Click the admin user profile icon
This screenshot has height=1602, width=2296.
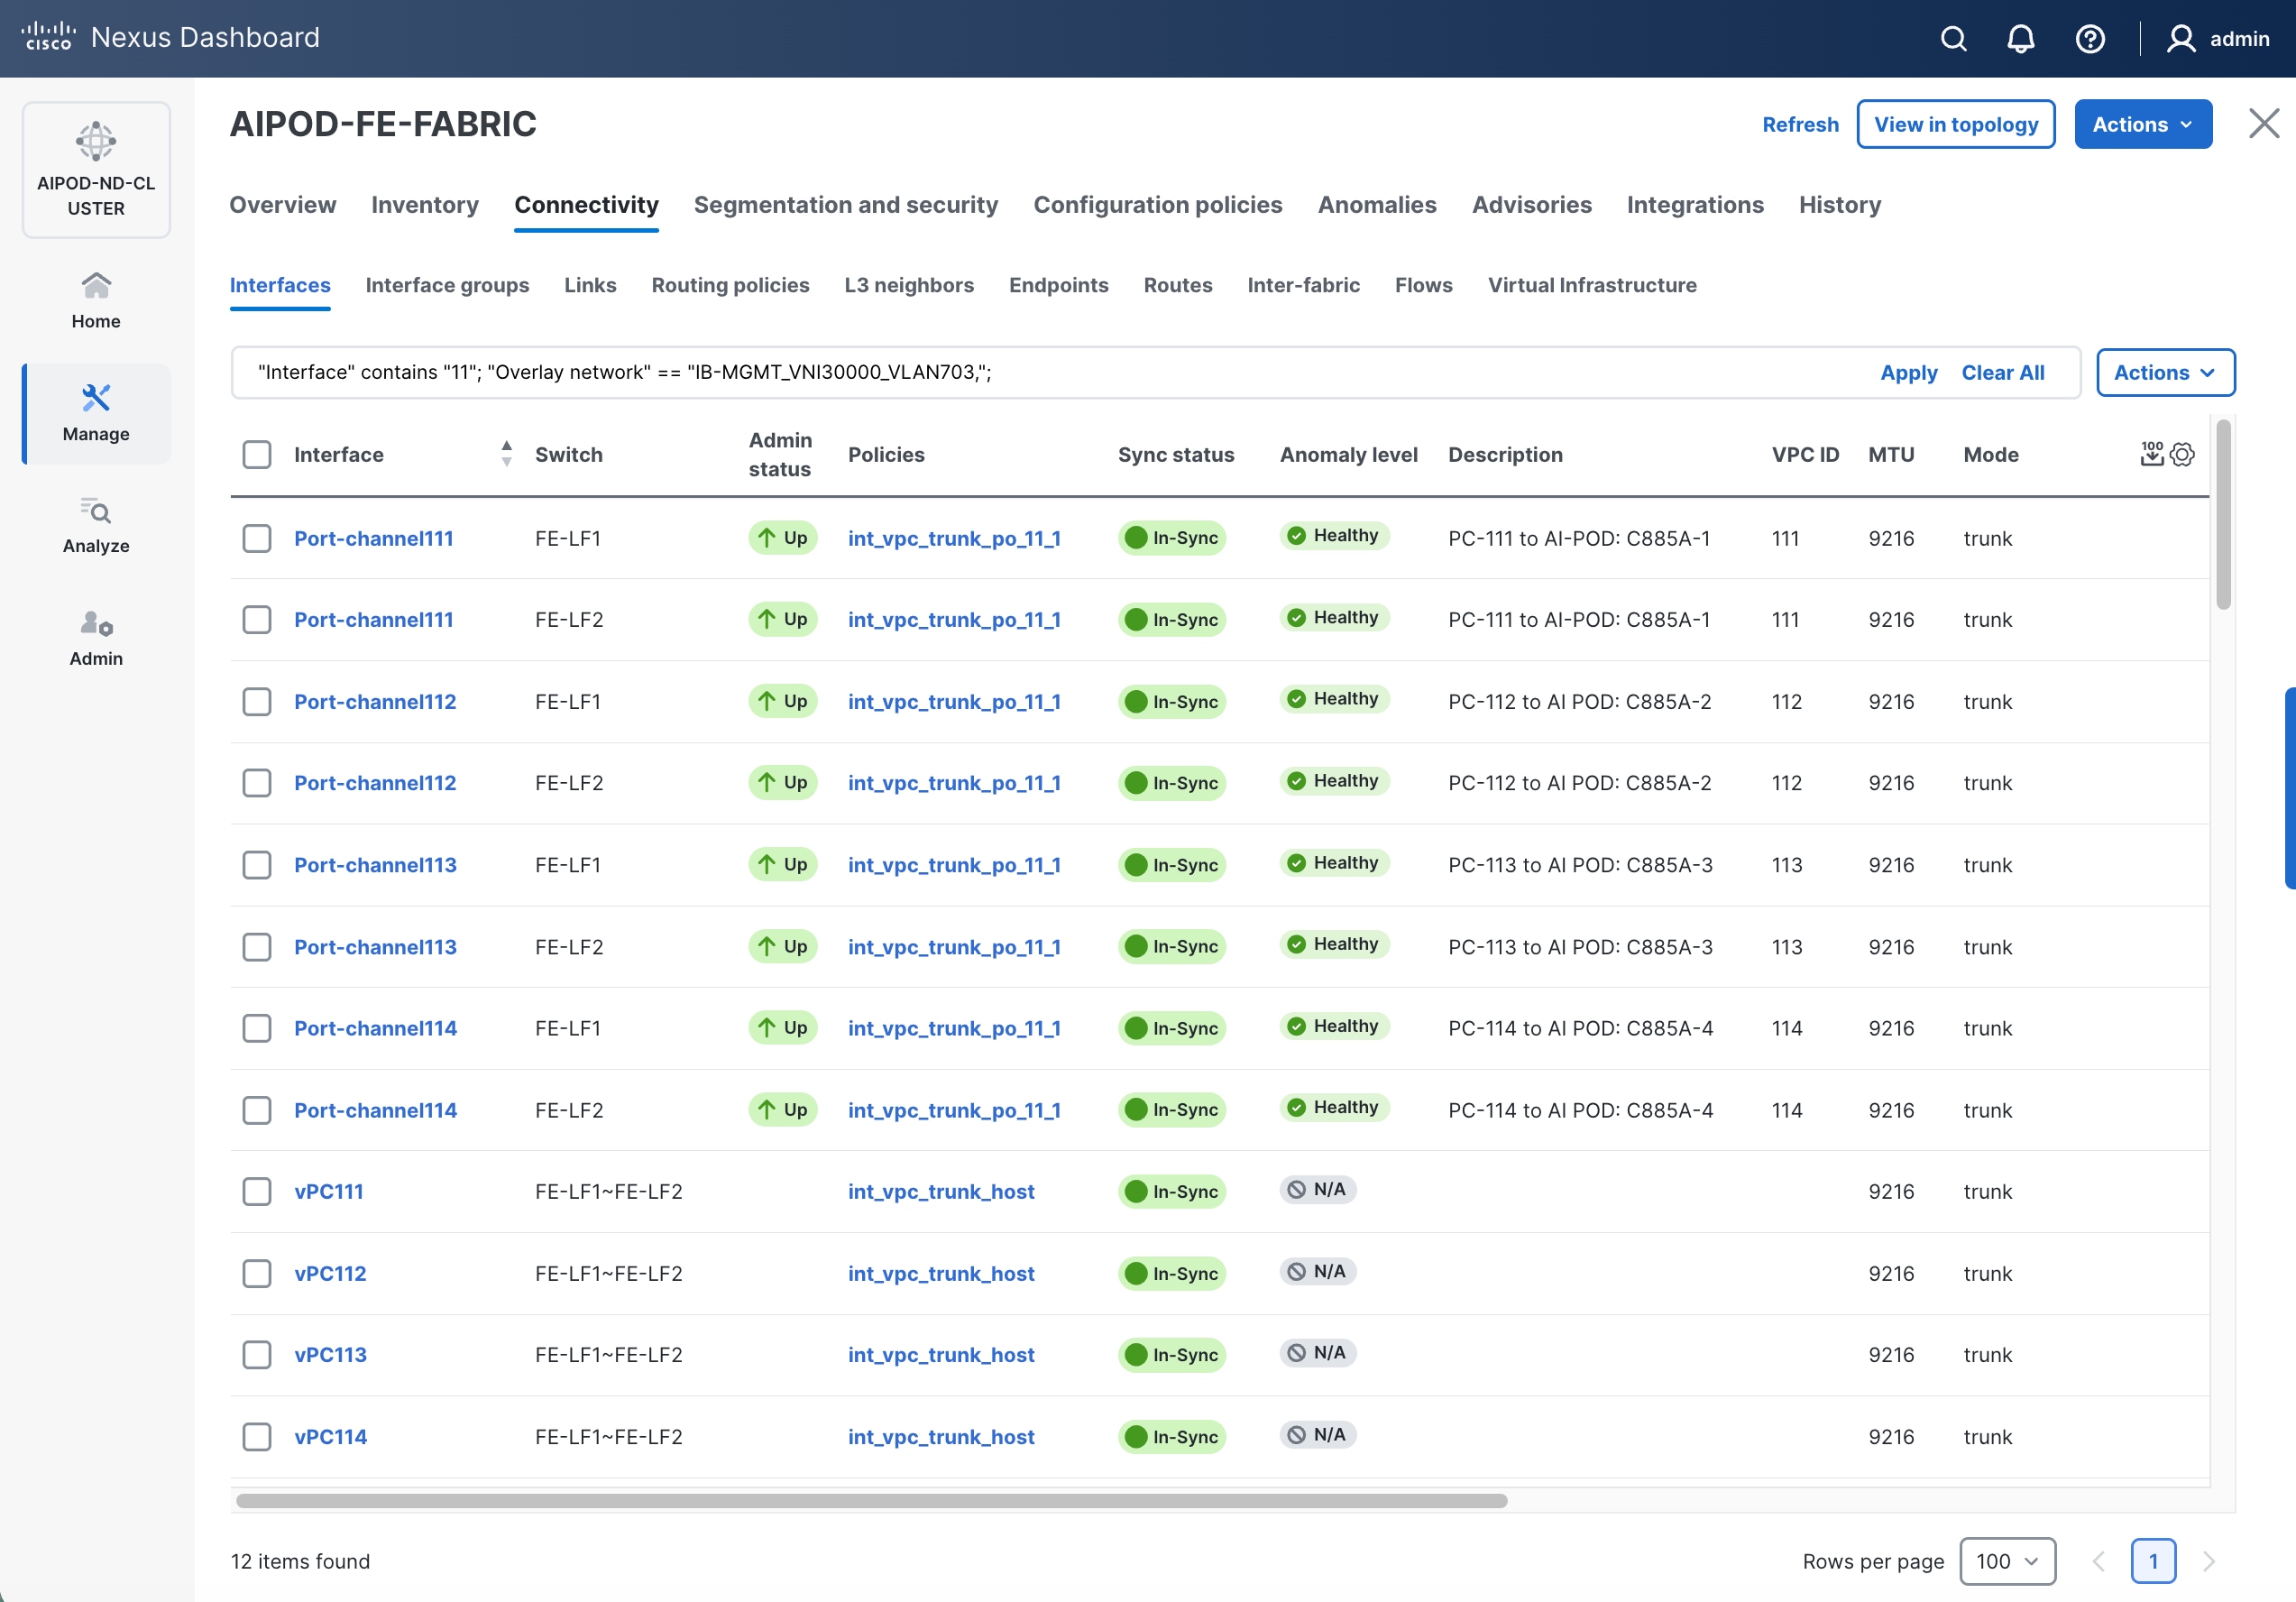pyautogui.click(x=2180, y=39)
